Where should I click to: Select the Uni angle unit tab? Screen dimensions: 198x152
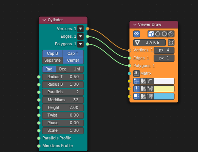pos(77,69)
